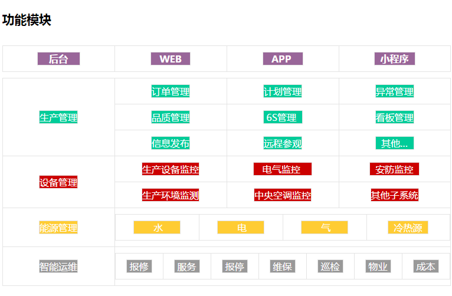The height and width of the screenshot is (296, 452).
Task: Open the 看板管理 module
Action: [x=395, y=117]
